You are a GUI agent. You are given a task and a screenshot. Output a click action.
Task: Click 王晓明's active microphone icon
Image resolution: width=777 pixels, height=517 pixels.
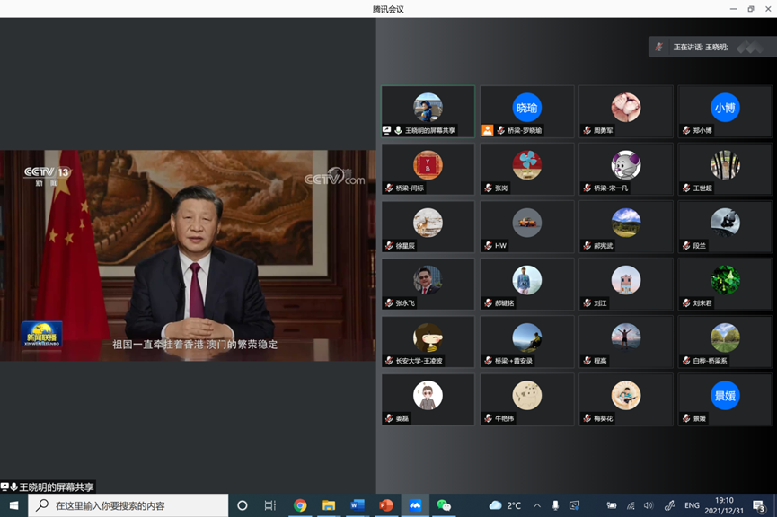coord(398,130)
